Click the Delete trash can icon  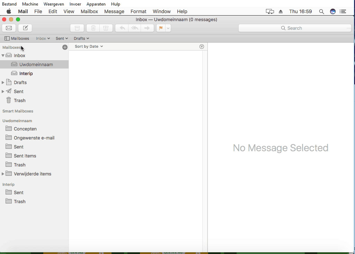pos(93,28)
